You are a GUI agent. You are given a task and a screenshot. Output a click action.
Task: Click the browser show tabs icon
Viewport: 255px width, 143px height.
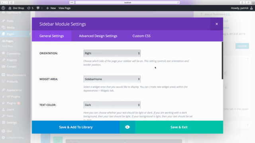coord(248,2)
